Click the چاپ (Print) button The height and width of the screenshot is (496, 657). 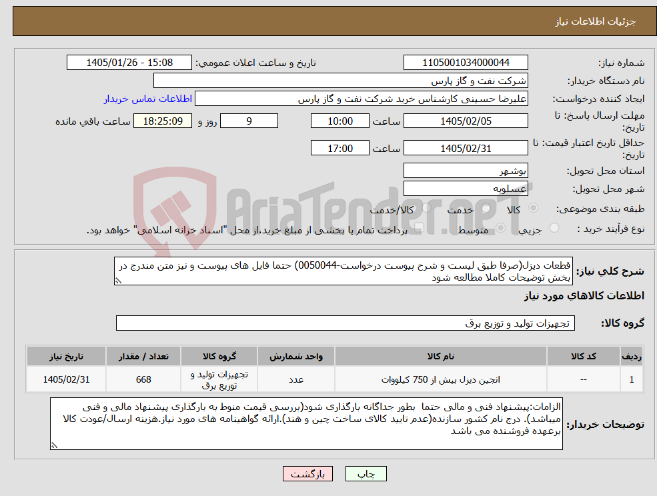click(366, 474)
